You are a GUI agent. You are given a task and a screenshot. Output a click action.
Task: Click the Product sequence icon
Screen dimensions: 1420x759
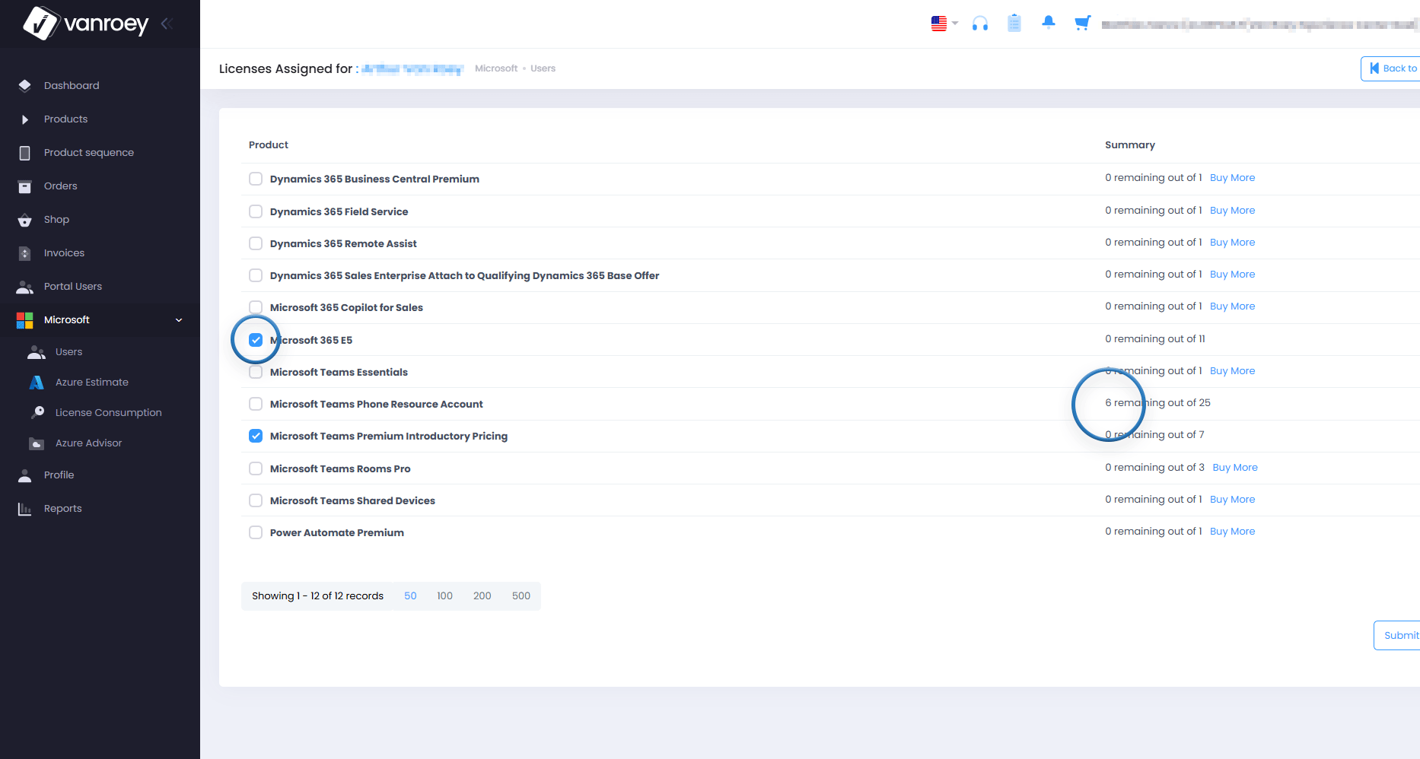point(24,153)
